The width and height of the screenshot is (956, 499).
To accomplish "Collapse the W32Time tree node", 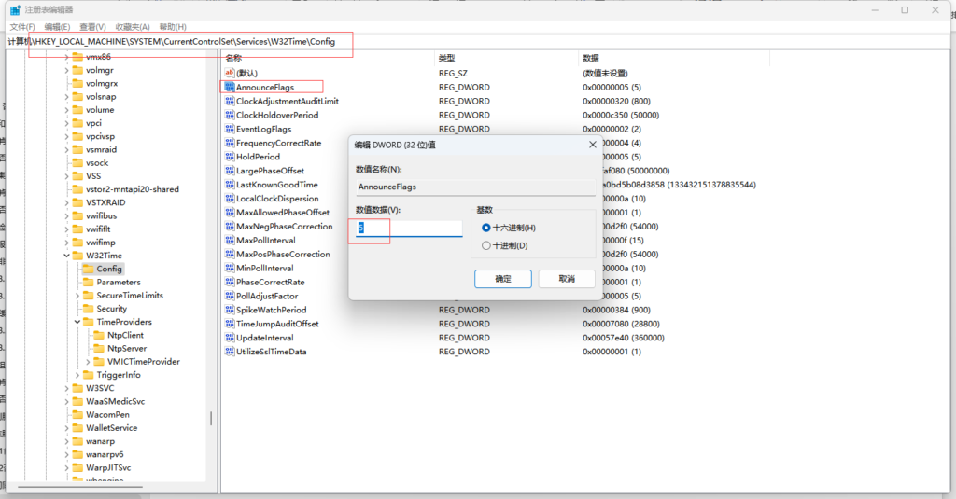I will point(66,256).
